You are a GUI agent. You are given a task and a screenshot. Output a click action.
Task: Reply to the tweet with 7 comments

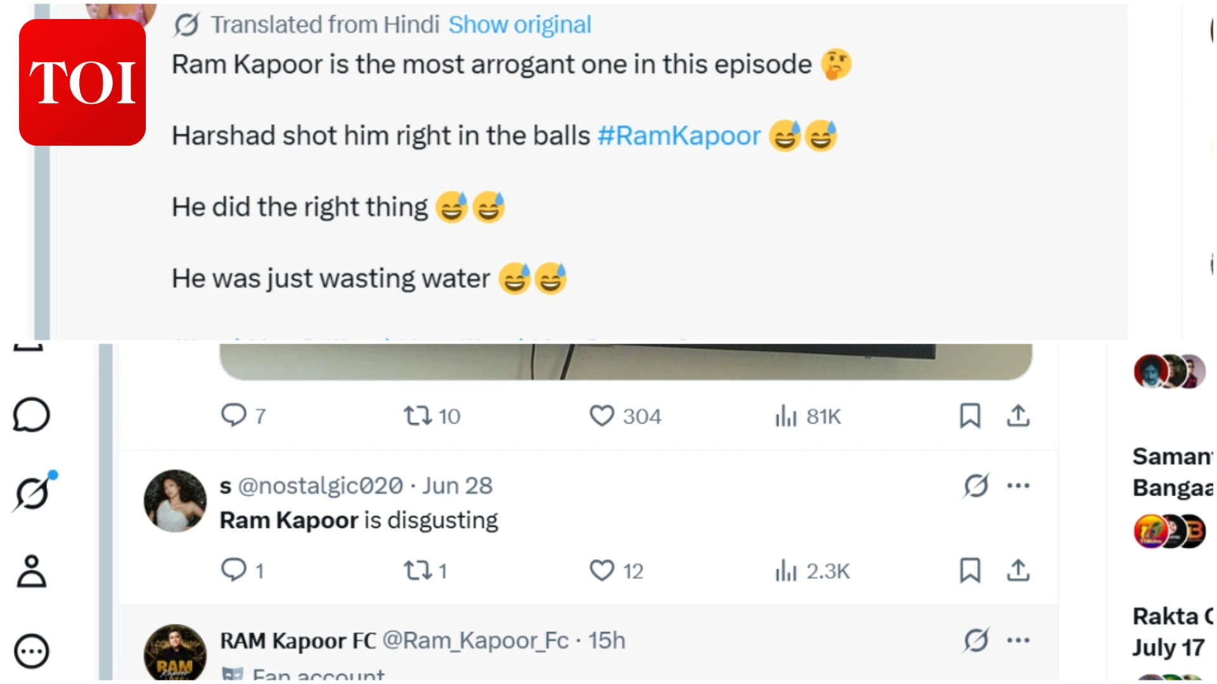(243, 416)
